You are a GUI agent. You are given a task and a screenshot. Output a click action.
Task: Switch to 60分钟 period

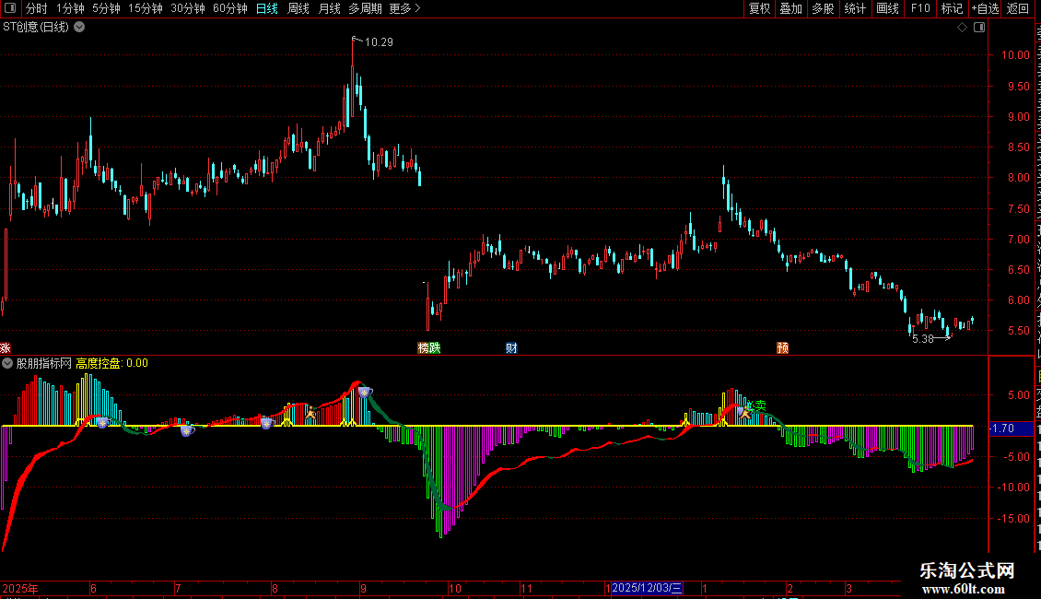(230, 8)
